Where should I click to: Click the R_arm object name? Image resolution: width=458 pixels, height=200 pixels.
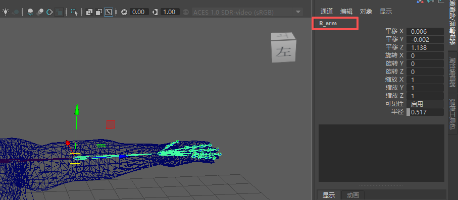click(x=328, y=23)
